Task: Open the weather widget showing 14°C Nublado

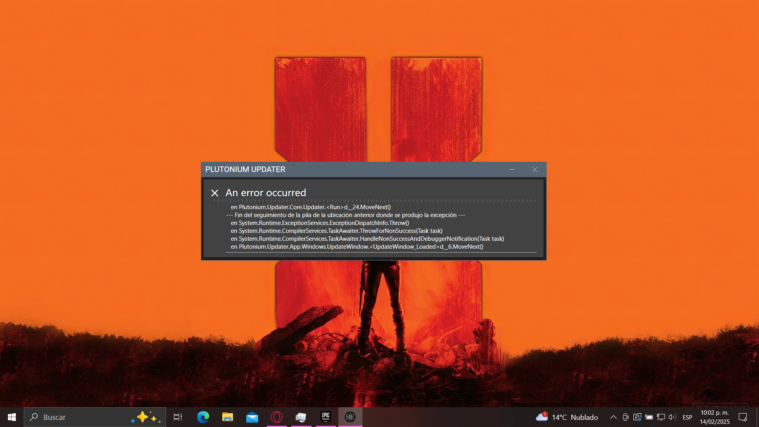Action: (x=567, y=417)
